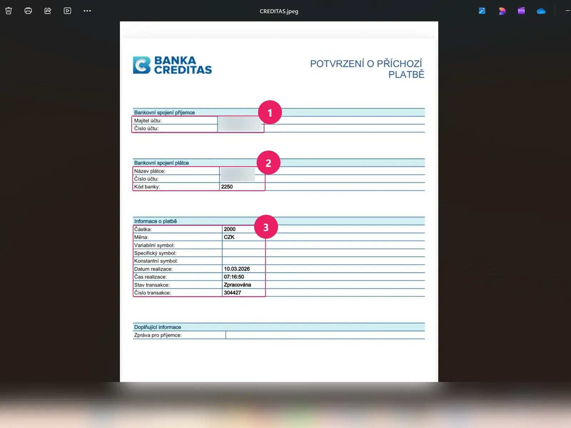Click the 'Číslo transakce:' label
The height and width of the screenshot is (428, 571).
152,292
